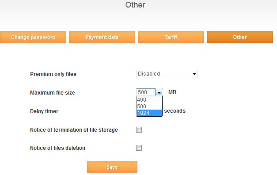277x175 pixels.
Task: Open the Tariff tab
Action: [x=171, y=37]
